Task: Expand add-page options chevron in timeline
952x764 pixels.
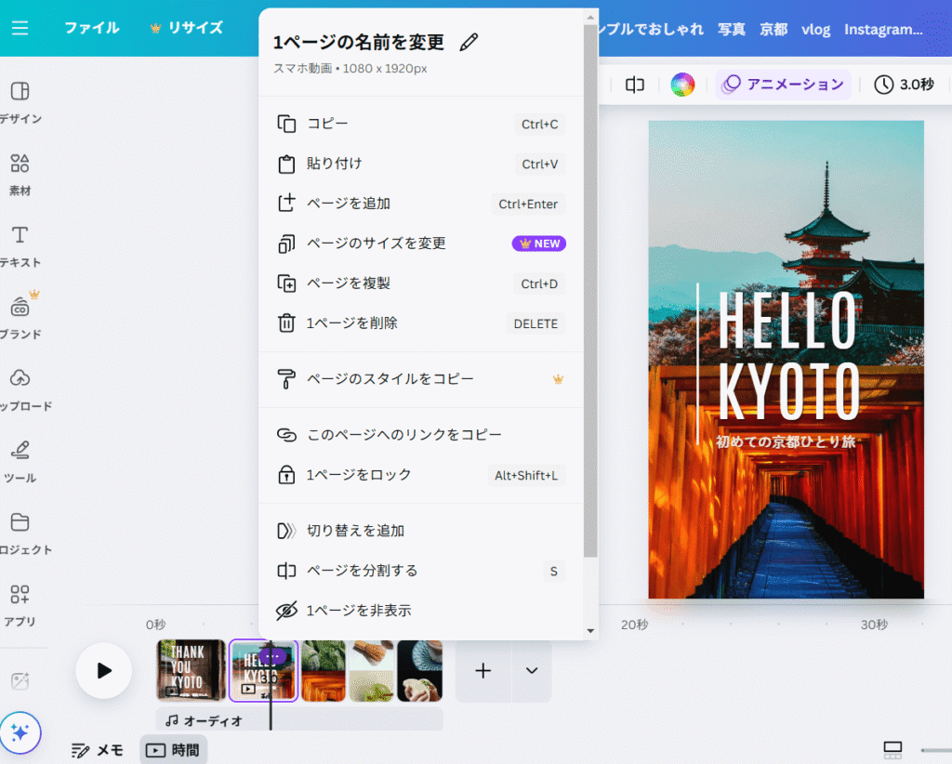Action: [532, 670]
